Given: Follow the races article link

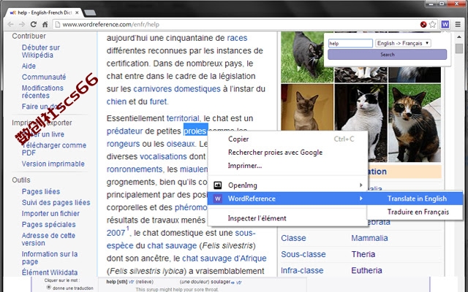Looking at the screenshot, I should coord(237,38).
